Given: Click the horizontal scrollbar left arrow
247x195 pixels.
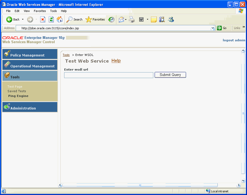Looking at the screenshot, I should click(60, 185).
